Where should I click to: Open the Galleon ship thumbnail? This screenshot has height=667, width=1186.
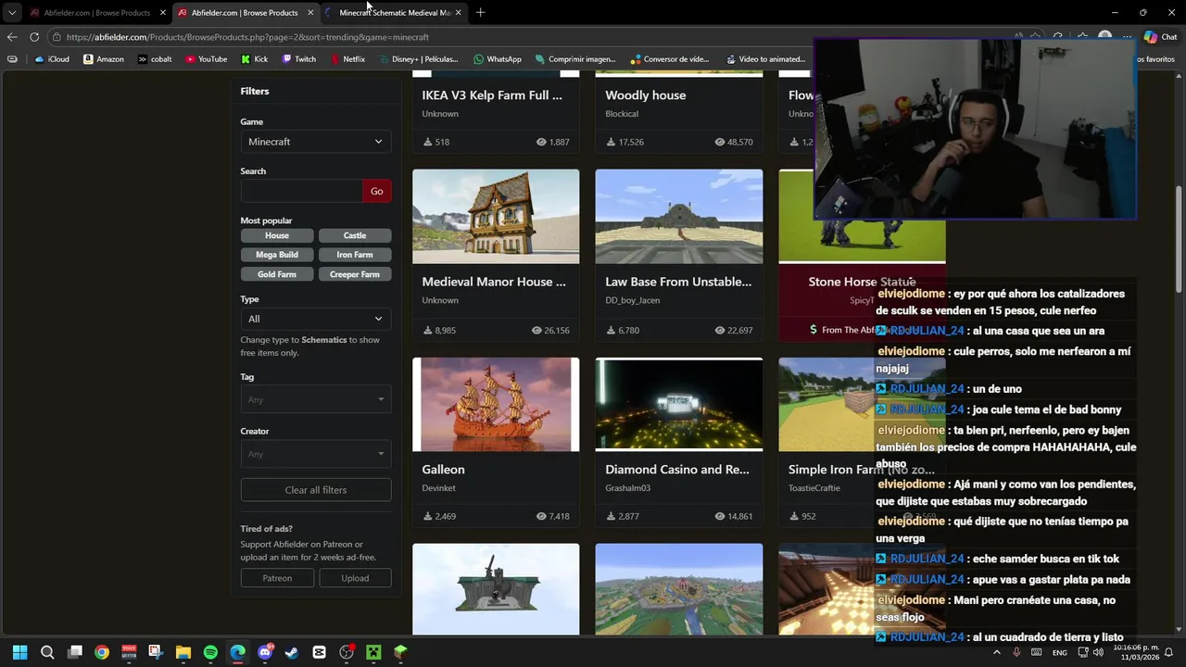pyautogui.click(x=496, y=404)
